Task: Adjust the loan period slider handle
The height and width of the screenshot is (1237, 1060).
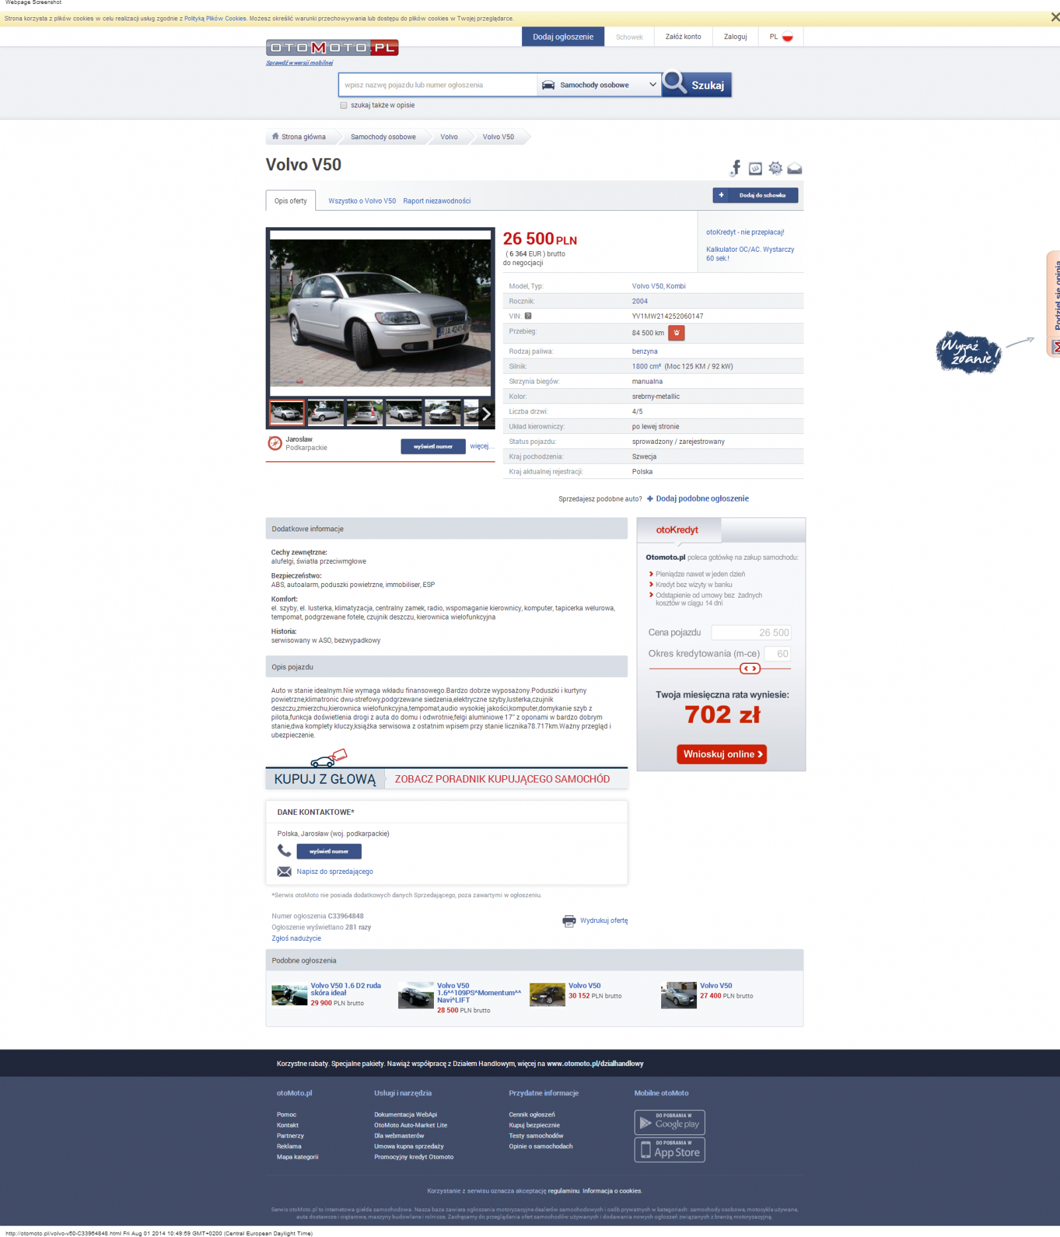Action: (750, 669)
